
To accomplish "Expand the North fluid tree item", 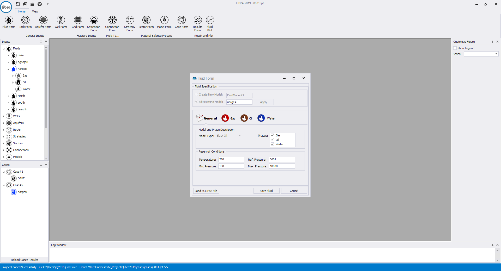I will click(x=8, y=96).
